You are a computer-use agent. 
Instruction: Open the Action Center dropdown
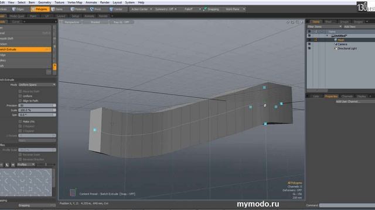point(141,9)
